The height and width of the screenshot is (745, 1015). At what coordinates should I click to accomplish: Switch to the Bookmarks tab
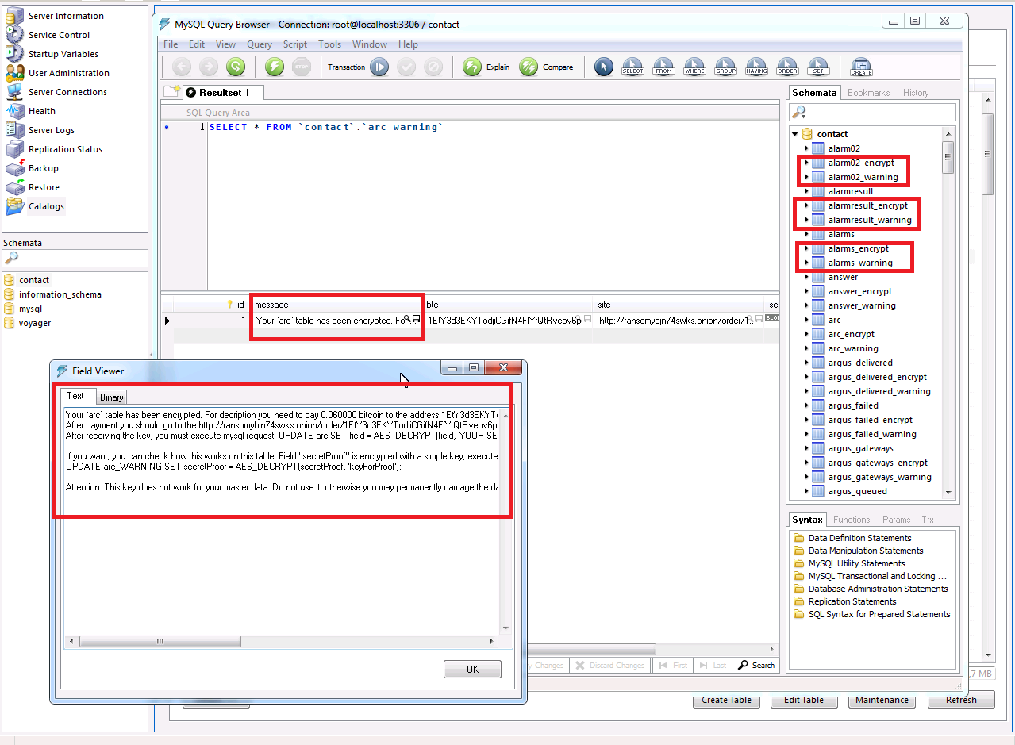point(868,93)
